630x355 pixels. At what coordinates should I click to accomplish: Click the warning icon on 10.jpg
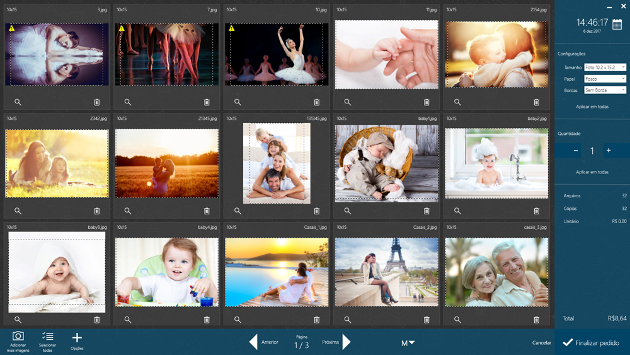tap(232, 28)
